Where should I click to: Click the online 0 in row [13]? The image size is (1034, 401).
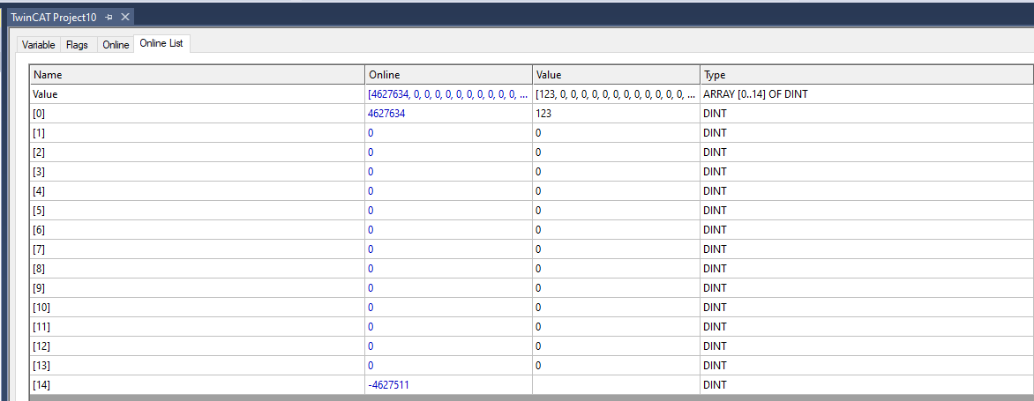coord(448,366)
